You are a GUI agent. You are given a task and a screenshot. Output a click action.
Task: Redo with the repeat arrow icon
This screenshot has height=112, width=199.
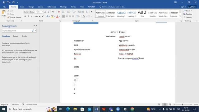[x=13, y=2]
